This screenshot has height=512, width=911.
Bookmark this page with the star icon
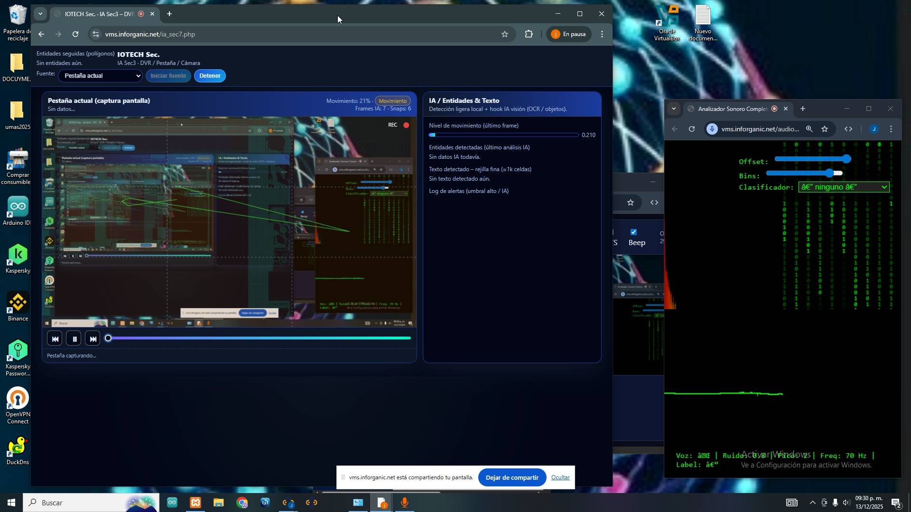pyautogui.click(x=505, y=34)
